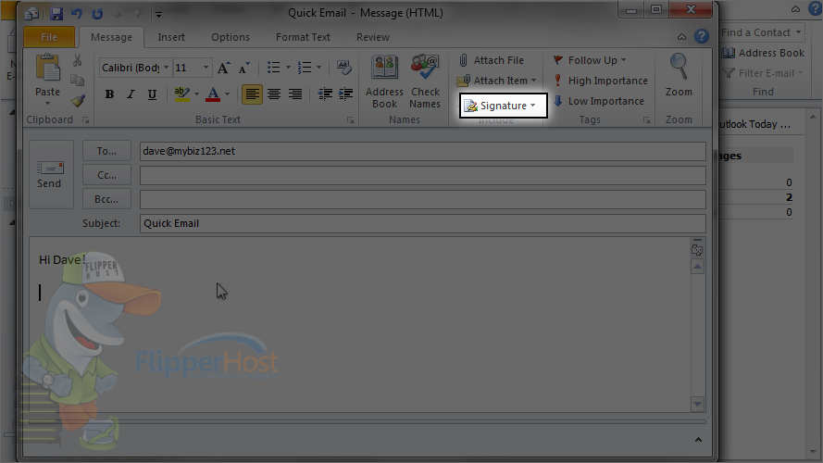
Task: Expand the Attach Item dropdown
Action: (x=534, y=81)
